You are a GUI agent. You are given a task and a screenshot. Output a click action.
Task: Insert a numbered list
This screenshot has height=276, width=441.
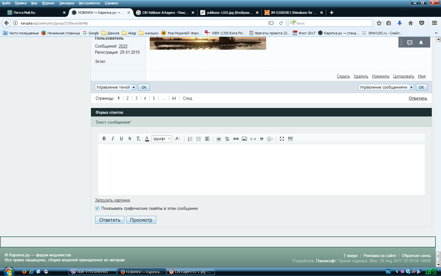click(x=190, y=139)
